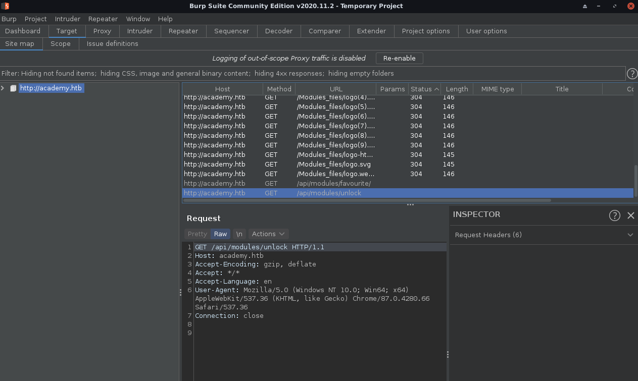This screenshot has width=638, height=381.
Task: Click the horizontal scrollbar of requests table
Action: [x=367, y=200]
